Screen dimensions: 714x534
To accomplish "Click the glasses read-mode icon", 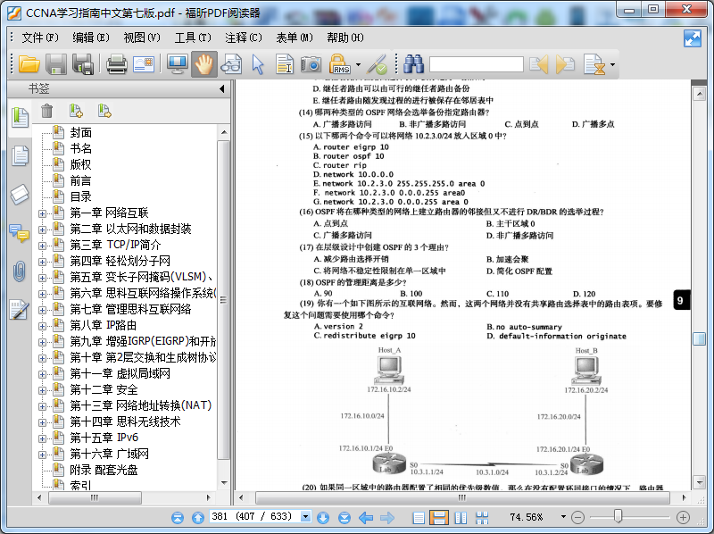I will pyautogui.click(x=231, y=64).
